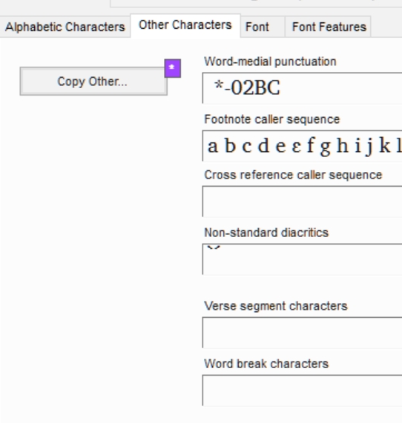402x423 pixels.
Task: Switch to the Alphabetic Characters tab
Action: pyautogui.click(x=65, y=27)
